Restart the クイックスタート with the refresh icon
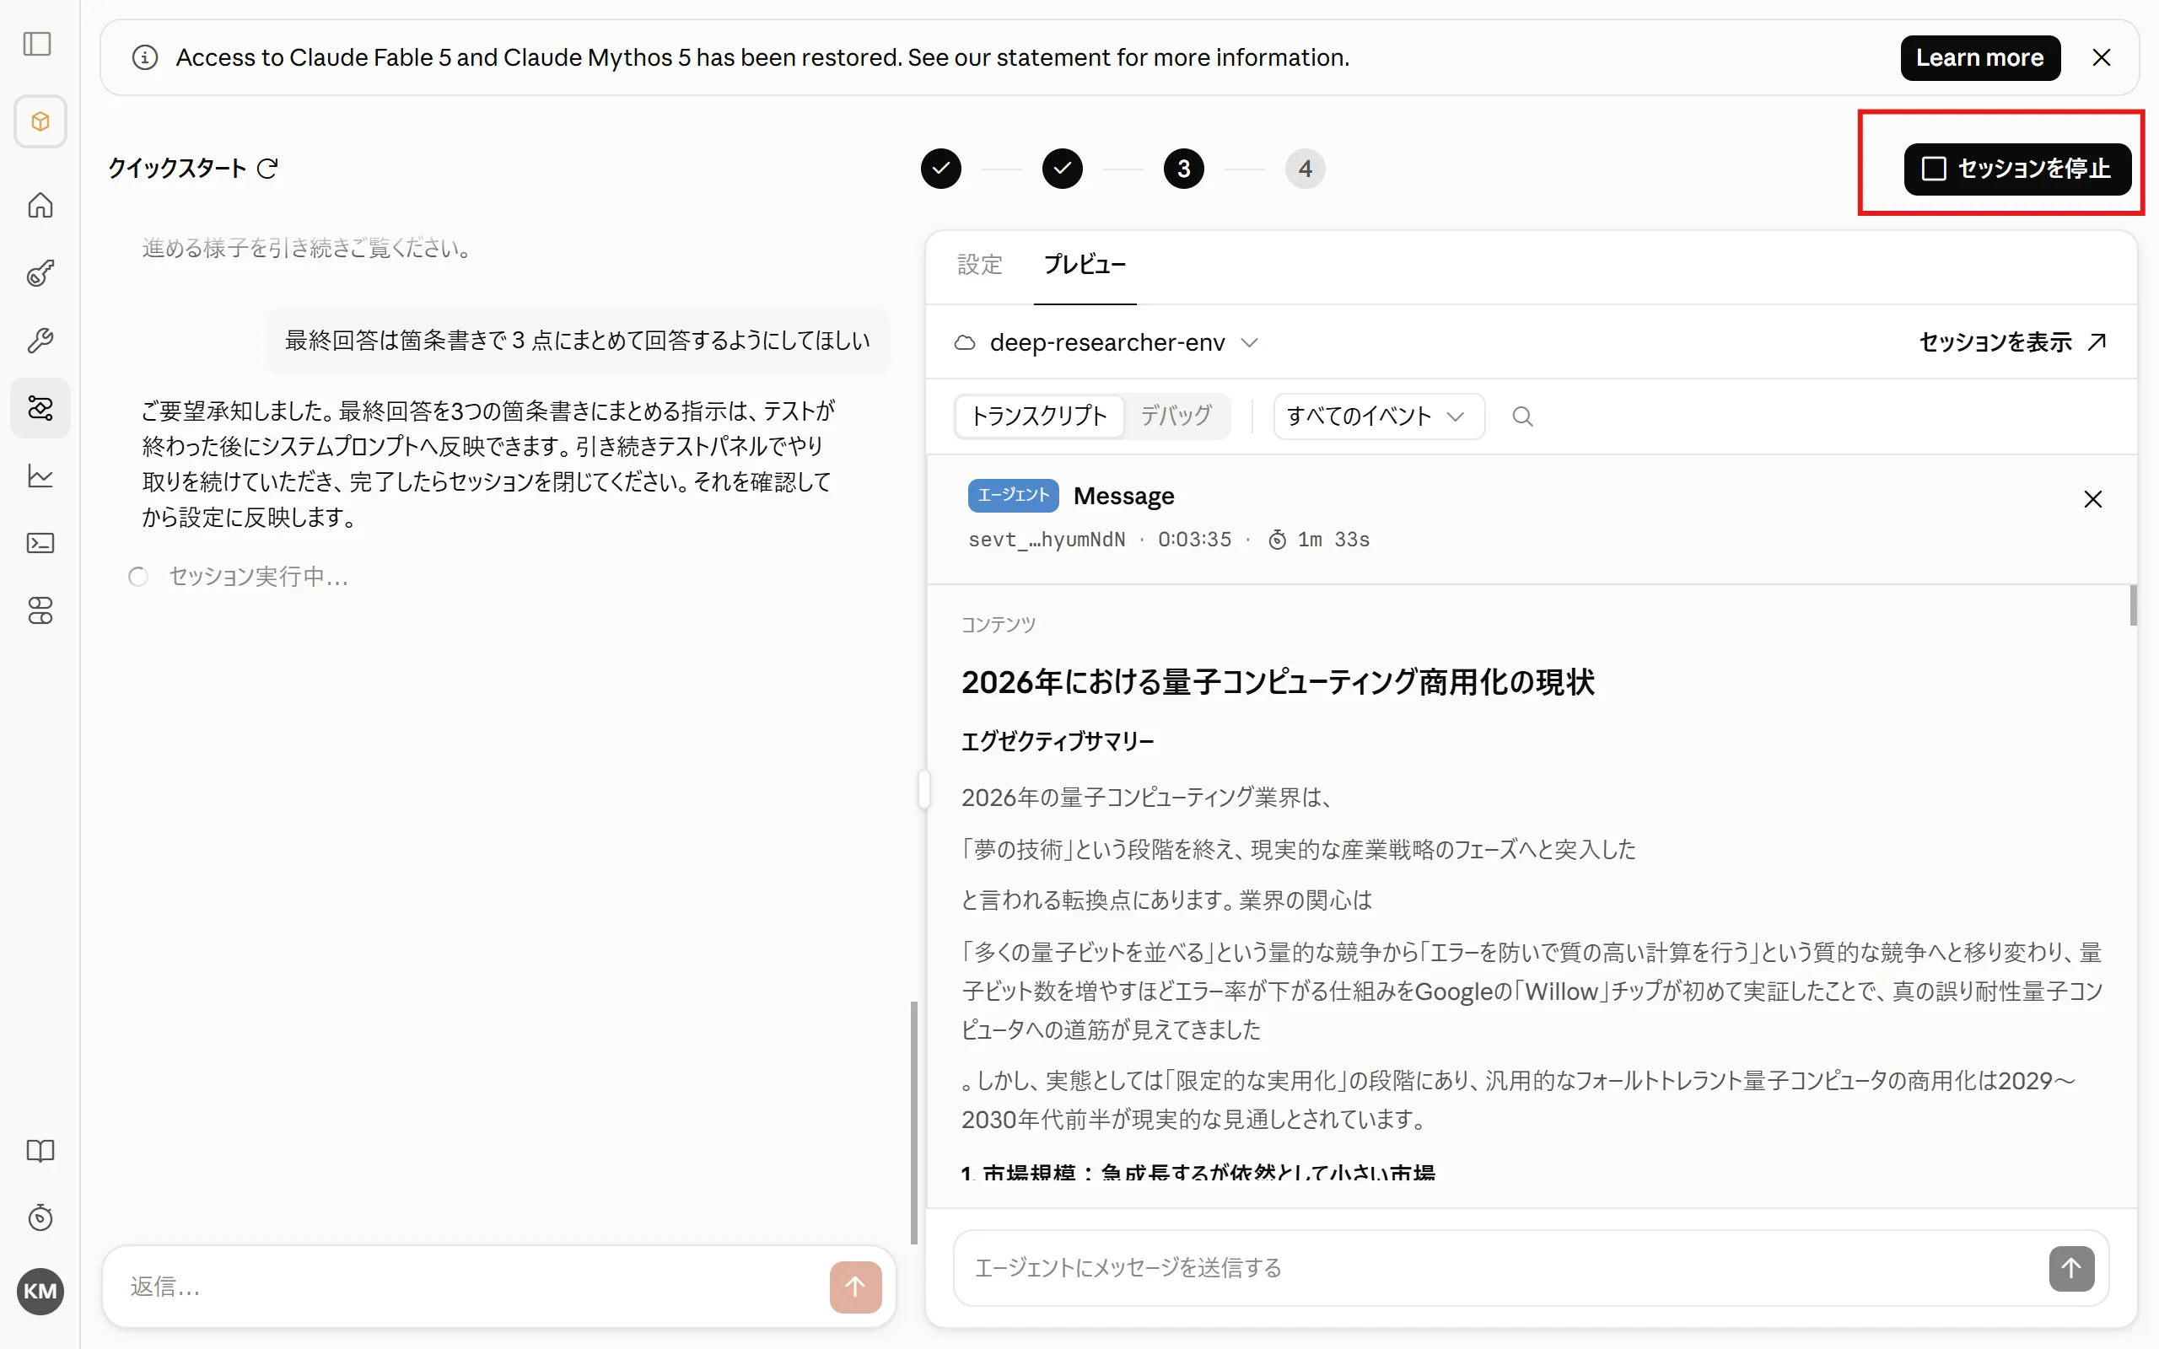 coord(267,169)
